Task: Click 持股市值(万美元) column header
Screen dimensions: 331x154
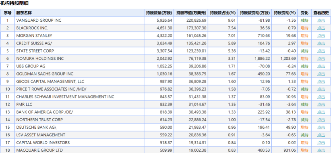Action: (x=191, y=13)
